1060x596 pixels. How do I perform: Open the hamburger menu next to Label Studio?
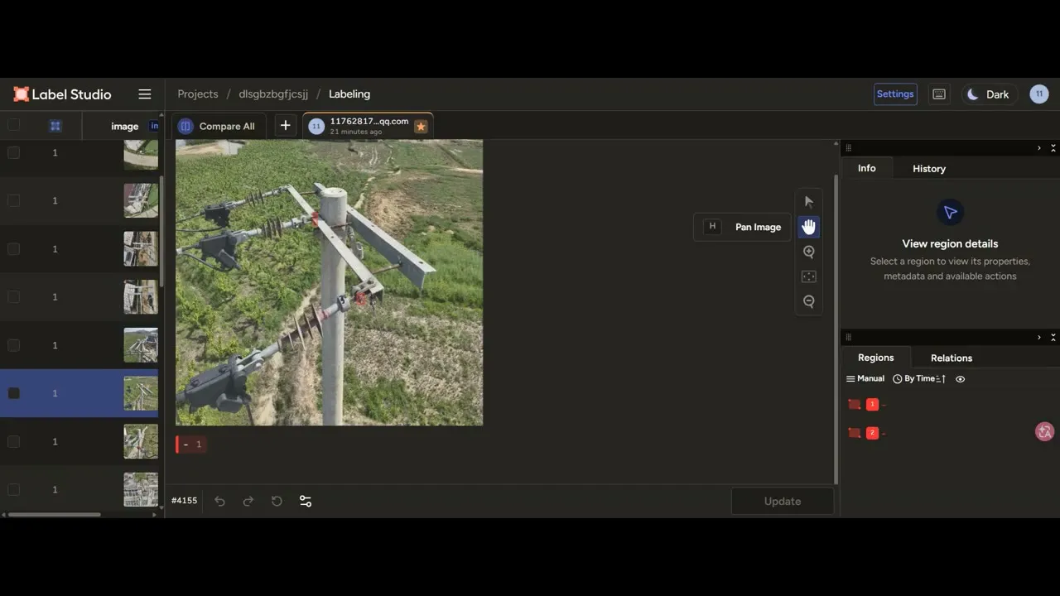(145, 94)
